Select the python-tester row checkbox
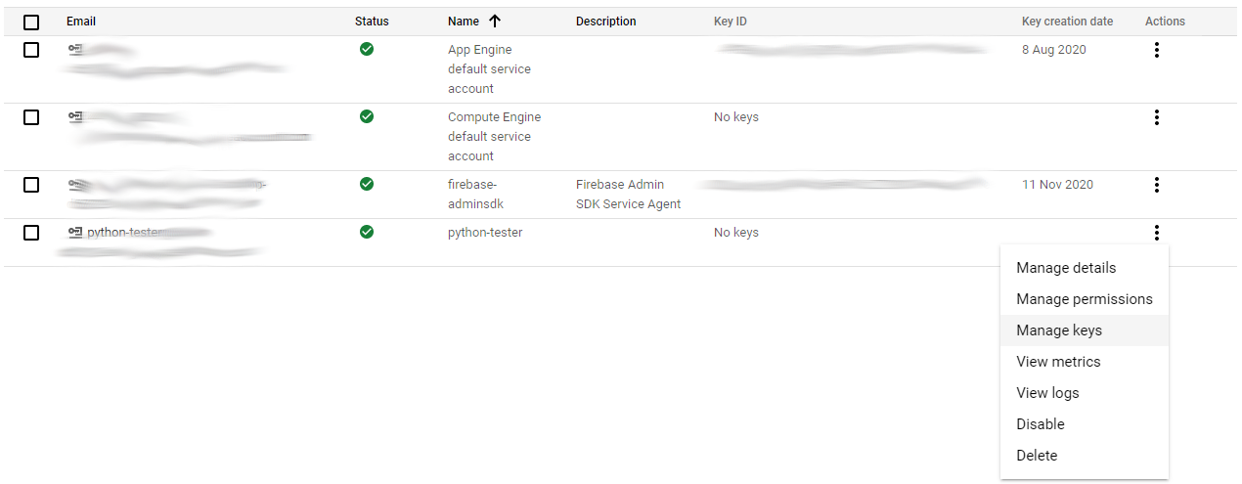 [x=31, y=233]
